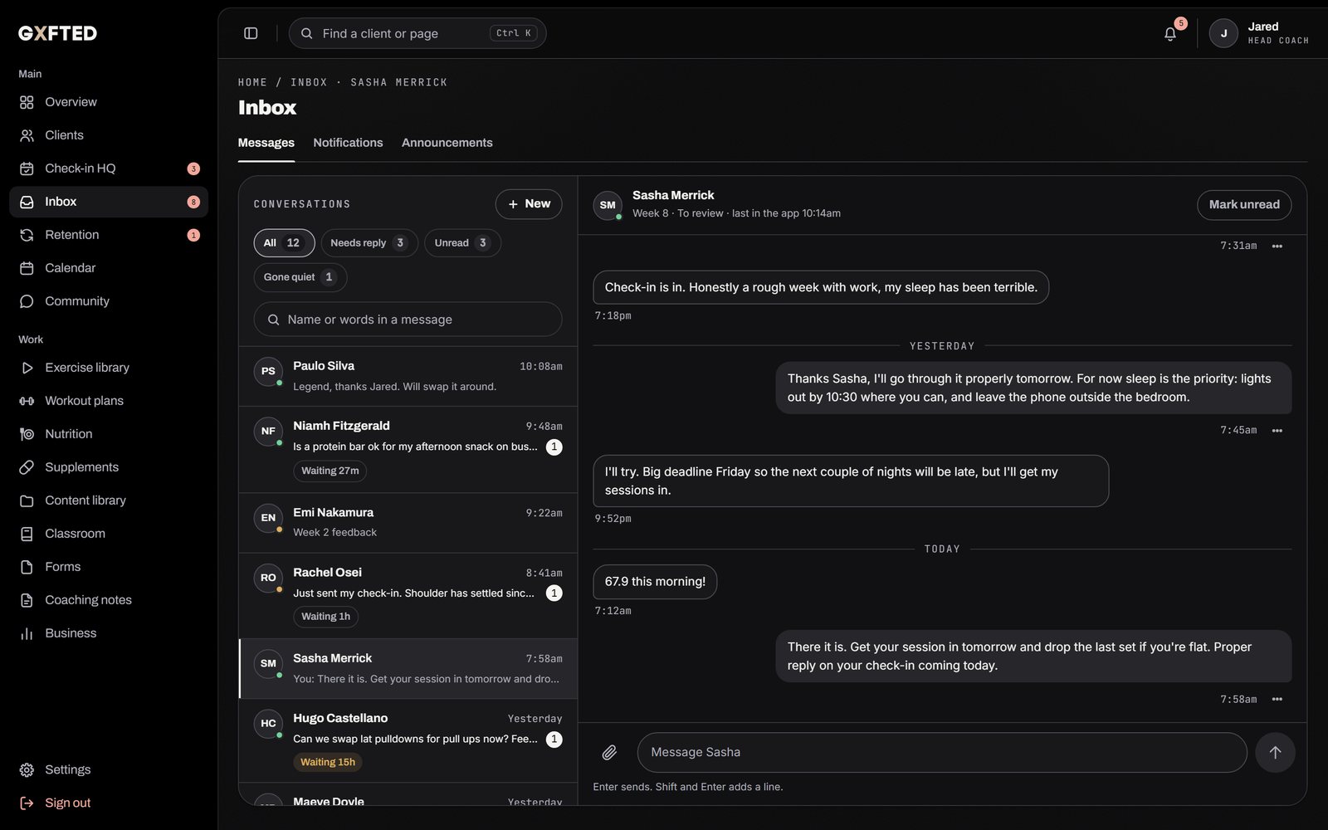Open Jared's profile menu
The image size is (1328, 830).
(x=1258, y=33)
